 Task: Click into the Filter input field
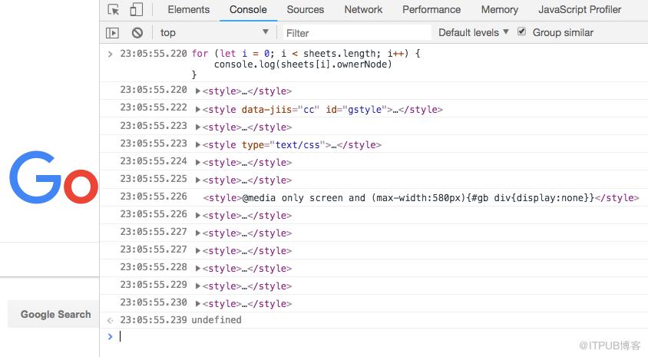(356, 33)
